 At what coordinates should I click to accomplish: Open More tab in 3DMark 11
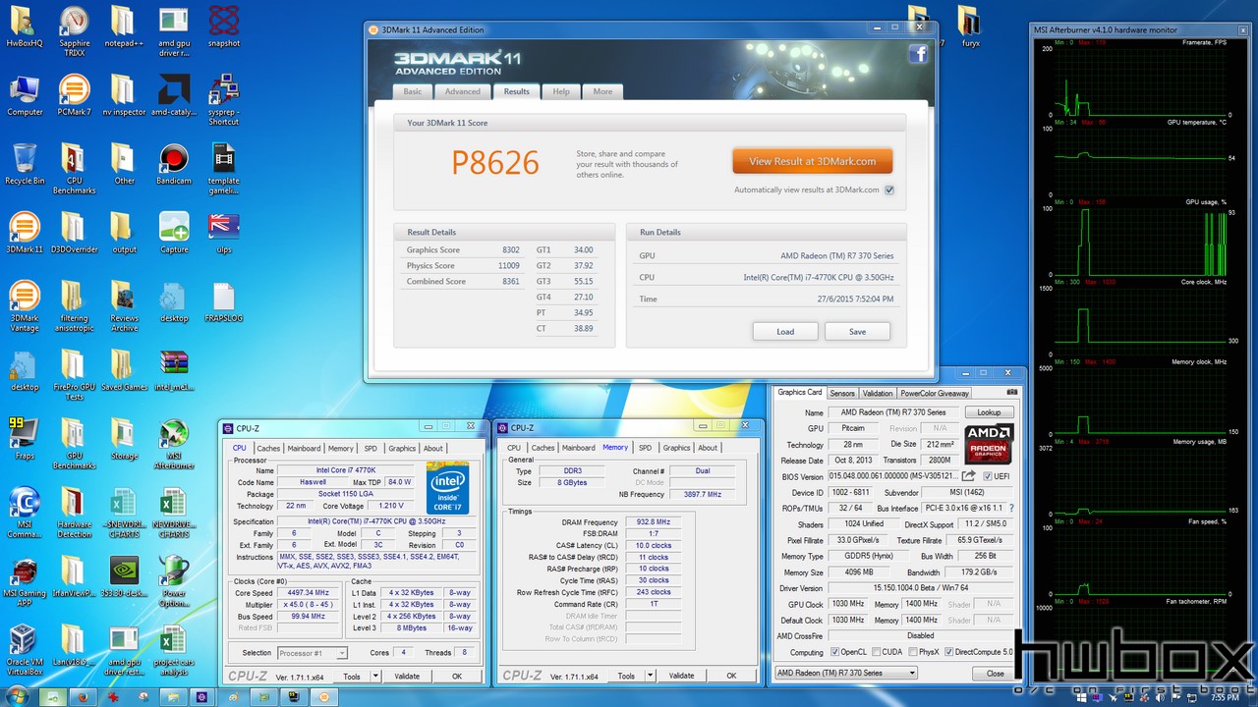tap(602, 91)
